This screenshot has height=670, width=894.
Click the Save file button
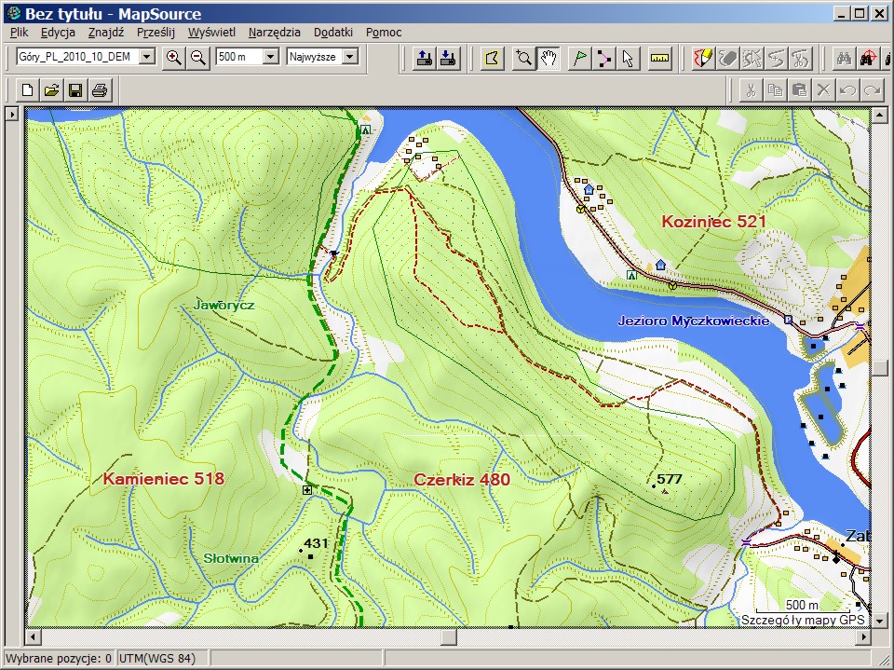75,90
